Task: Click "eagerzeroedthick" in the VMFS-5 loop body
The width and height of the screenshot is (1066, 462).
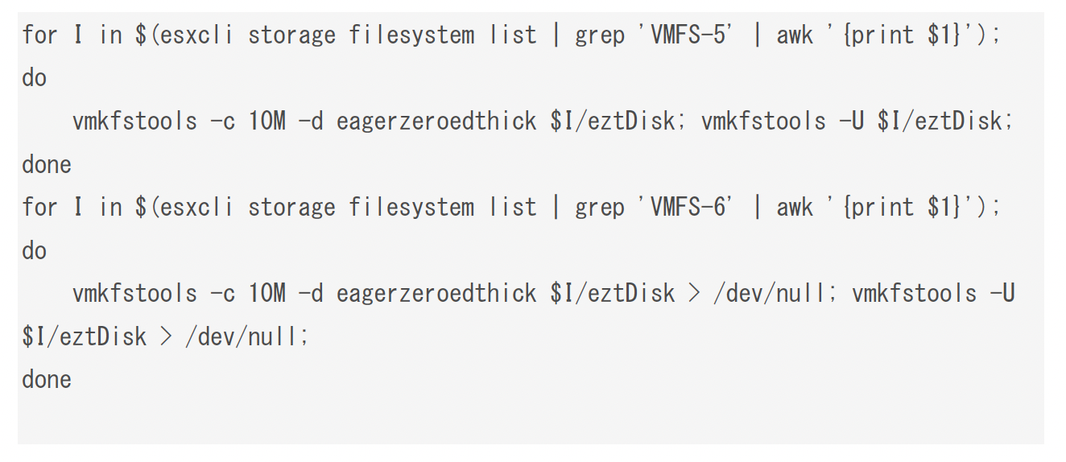Action: click(x=436, y=122)
